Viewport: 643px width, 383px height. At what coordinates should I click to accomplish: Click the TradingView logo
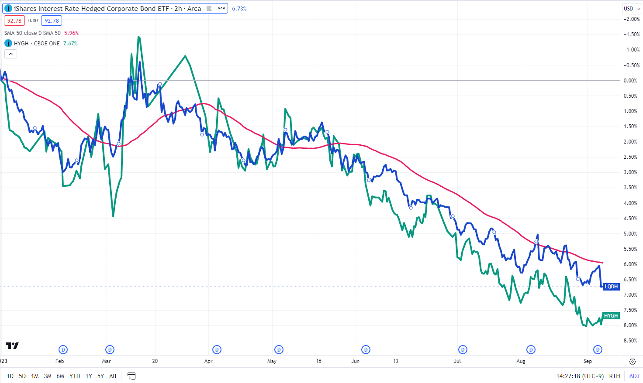click(12, 345)
